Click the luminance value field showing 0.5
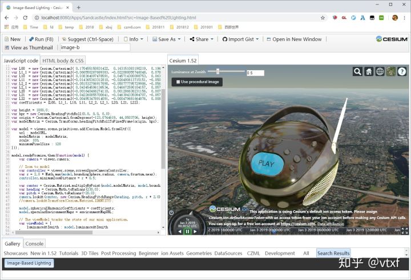Image resolution: width=411 pixels, height=280 pixels. coord(255,73)
